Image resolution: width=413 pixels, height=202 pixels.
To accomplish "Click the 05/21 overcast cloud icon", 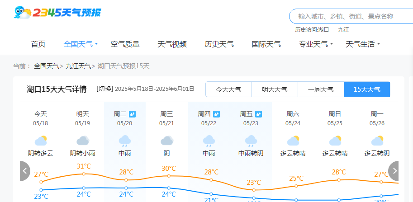I will (x=167, y=141).
